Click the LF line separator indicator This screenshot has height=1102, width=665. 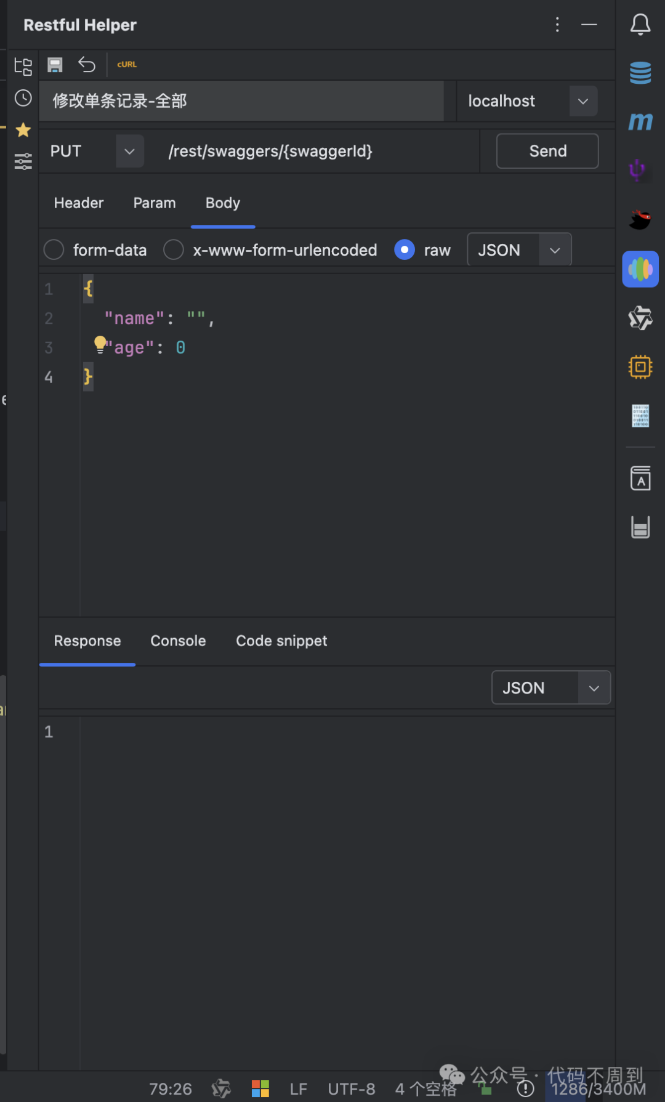pos(298,1089)
